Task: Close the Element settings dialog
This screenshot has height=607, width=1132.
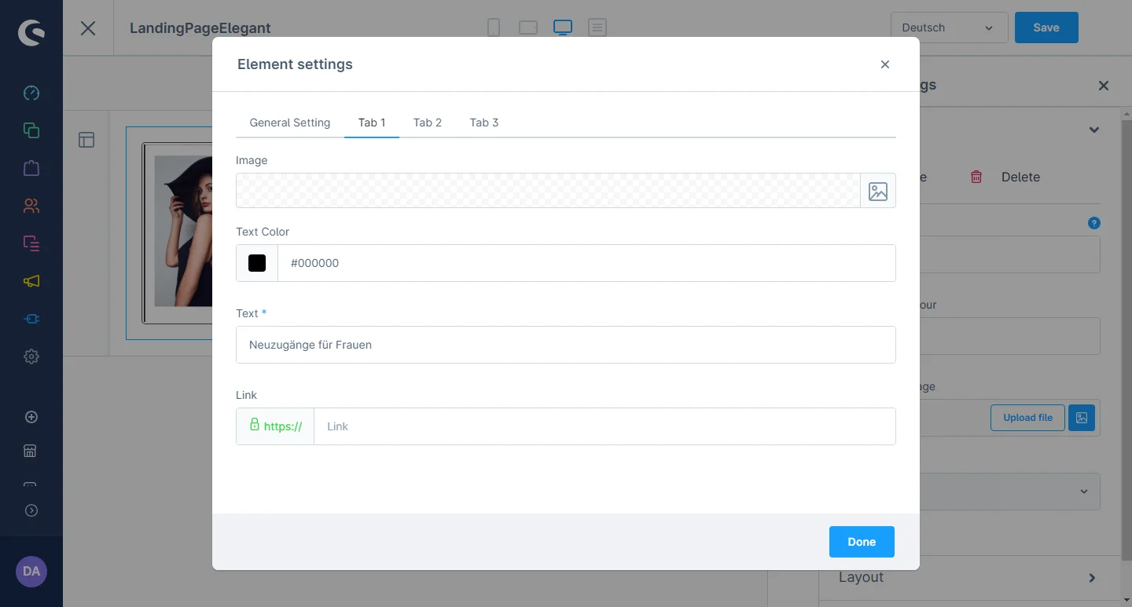Action: pos(885,64)
